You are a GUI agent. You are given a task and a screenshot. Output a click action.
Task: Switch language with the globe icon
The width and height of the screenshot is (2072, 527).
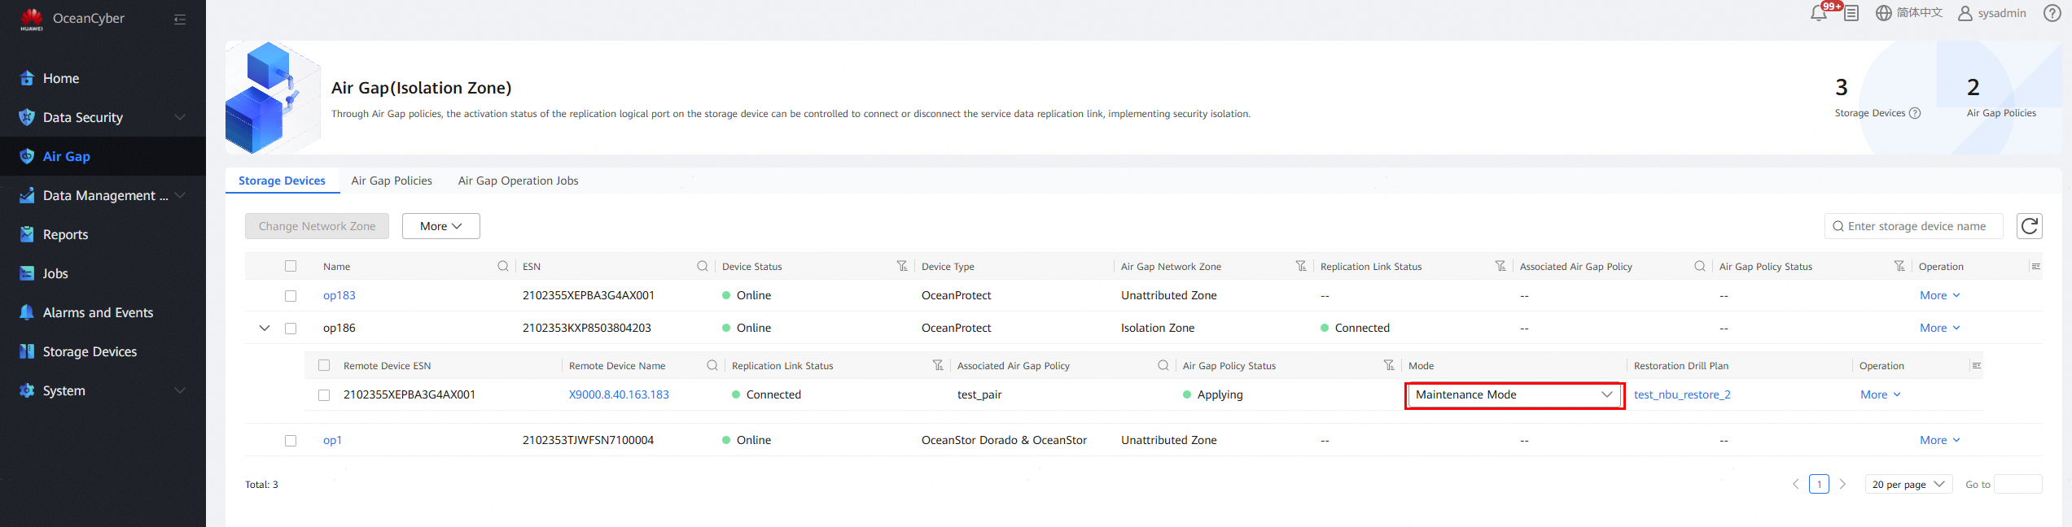point(1883,13)
